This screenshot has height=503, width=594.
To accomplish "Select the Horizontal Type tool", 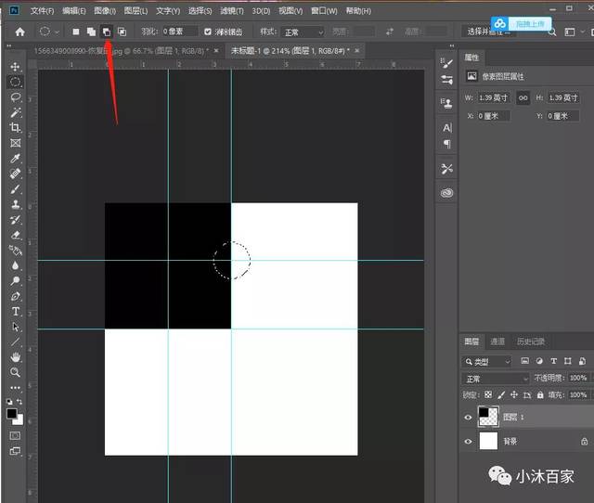I will pyautogui.click(x=16, y=311).
